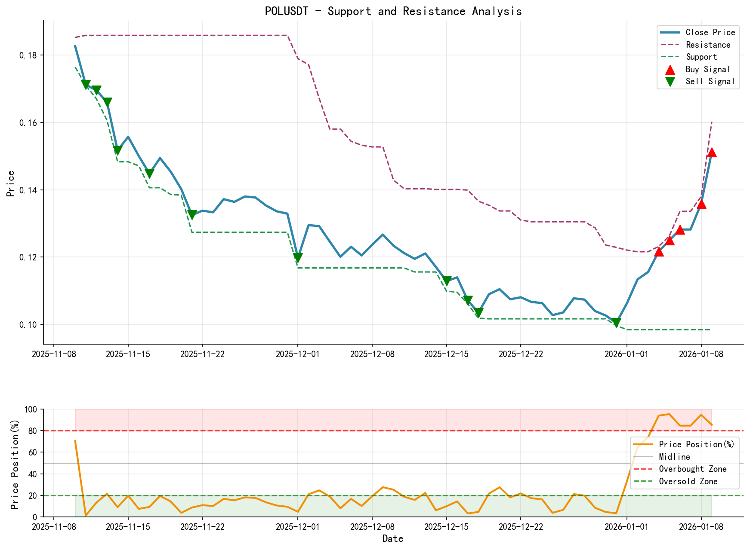Click the last red buy marker at peak near 2026-01-08

point(713,153)
